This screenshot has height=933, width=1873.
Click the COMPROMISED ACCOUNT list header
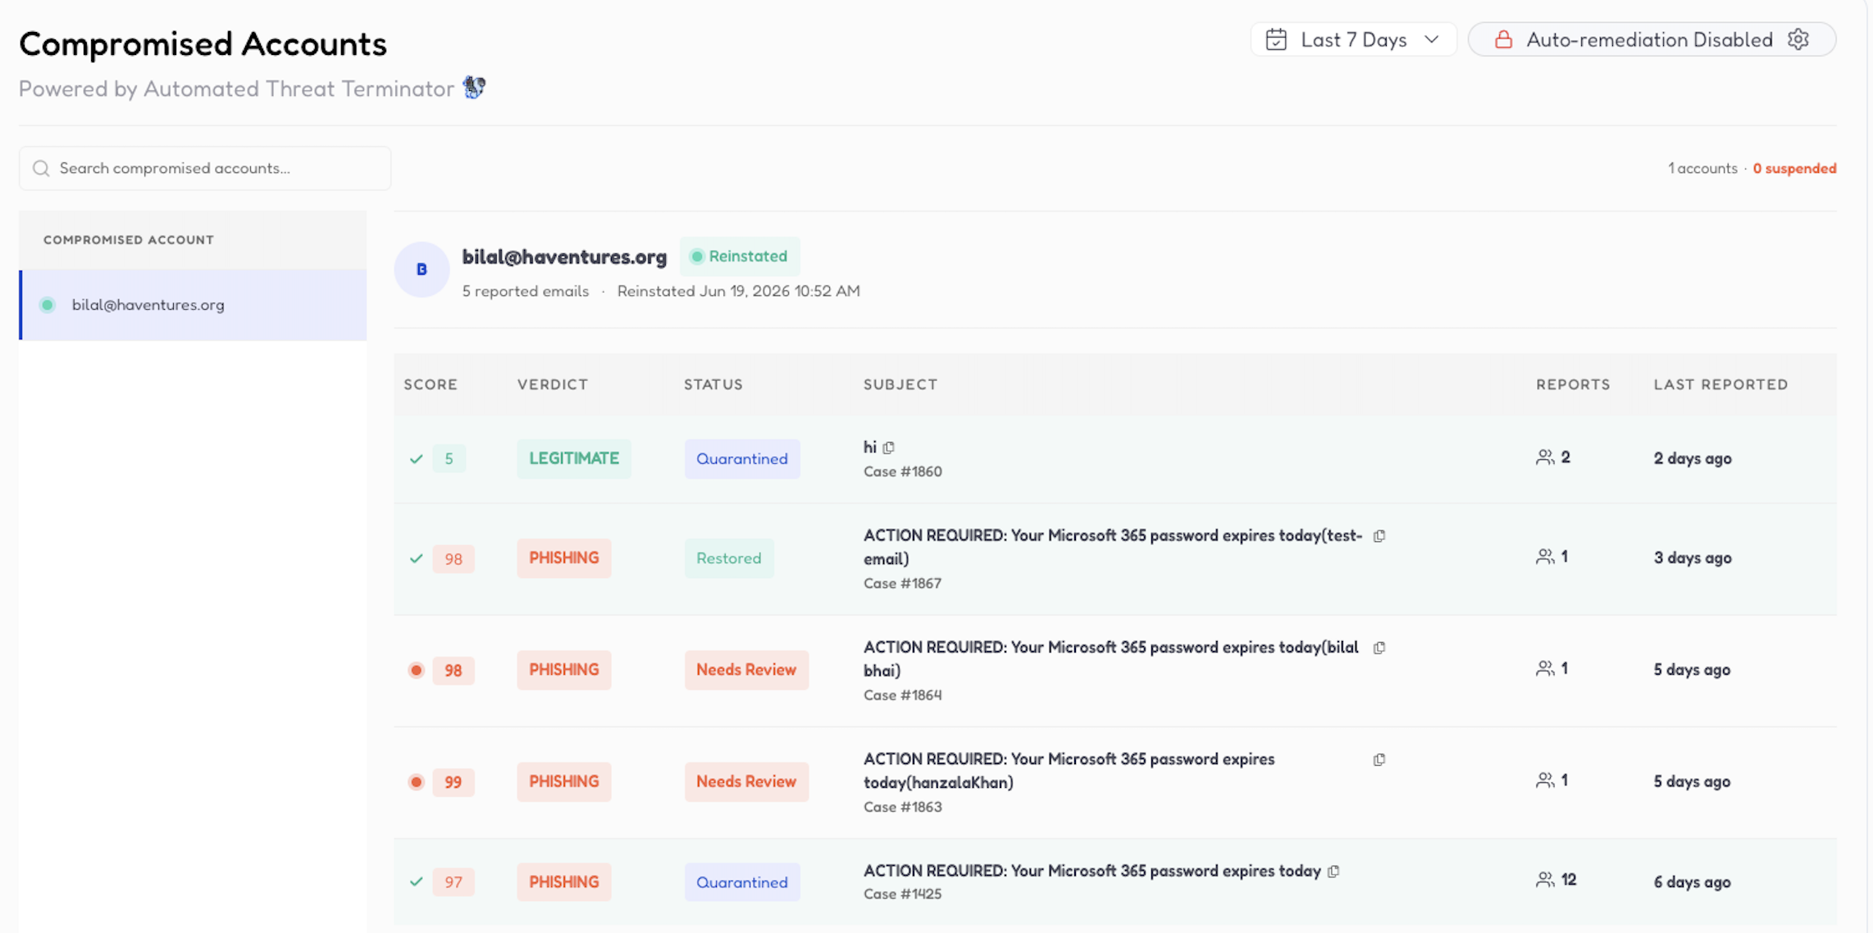(129, 240)
